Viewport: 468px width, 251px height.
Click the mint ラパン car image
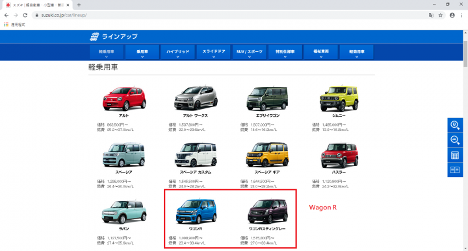(x=124, y=211)
